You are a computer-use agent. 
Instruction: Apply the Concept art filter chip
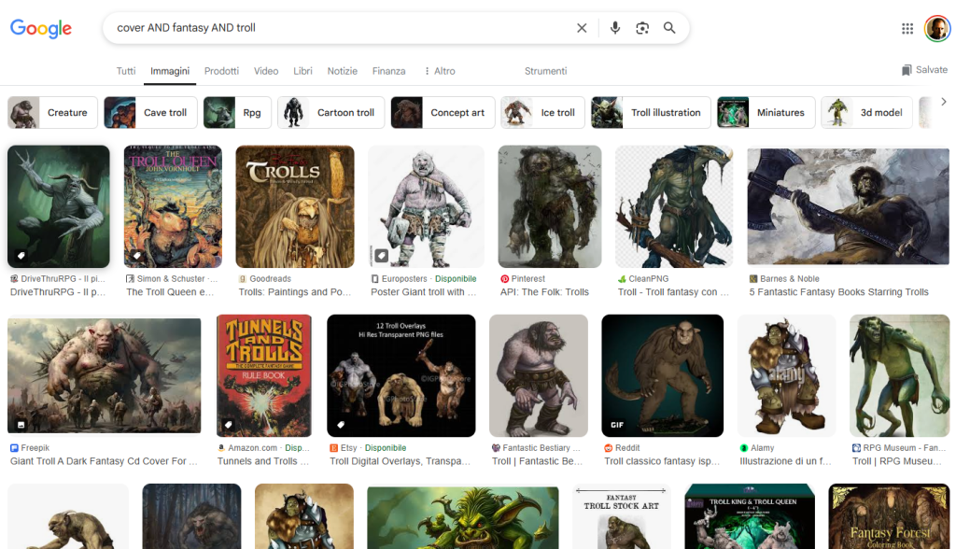443,112
